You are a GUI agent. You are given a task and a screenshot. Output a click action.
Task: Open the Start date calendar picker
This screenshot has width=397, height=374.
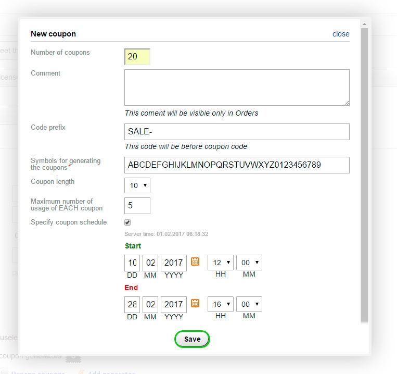pyautogui.click(x=195, y=261)
